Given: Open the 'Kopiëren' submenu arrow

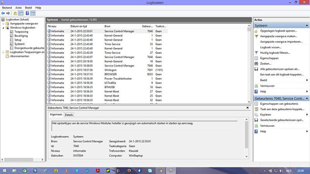Looking at the screenshot, I should point(307,115).
